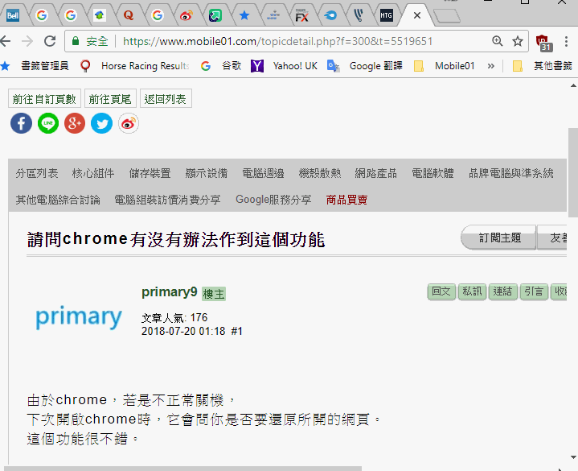Viewport: 578px width, 471px height.
Task: Open the blue star favicon tab
Action: pyautogui.click(x=244, y=15)
